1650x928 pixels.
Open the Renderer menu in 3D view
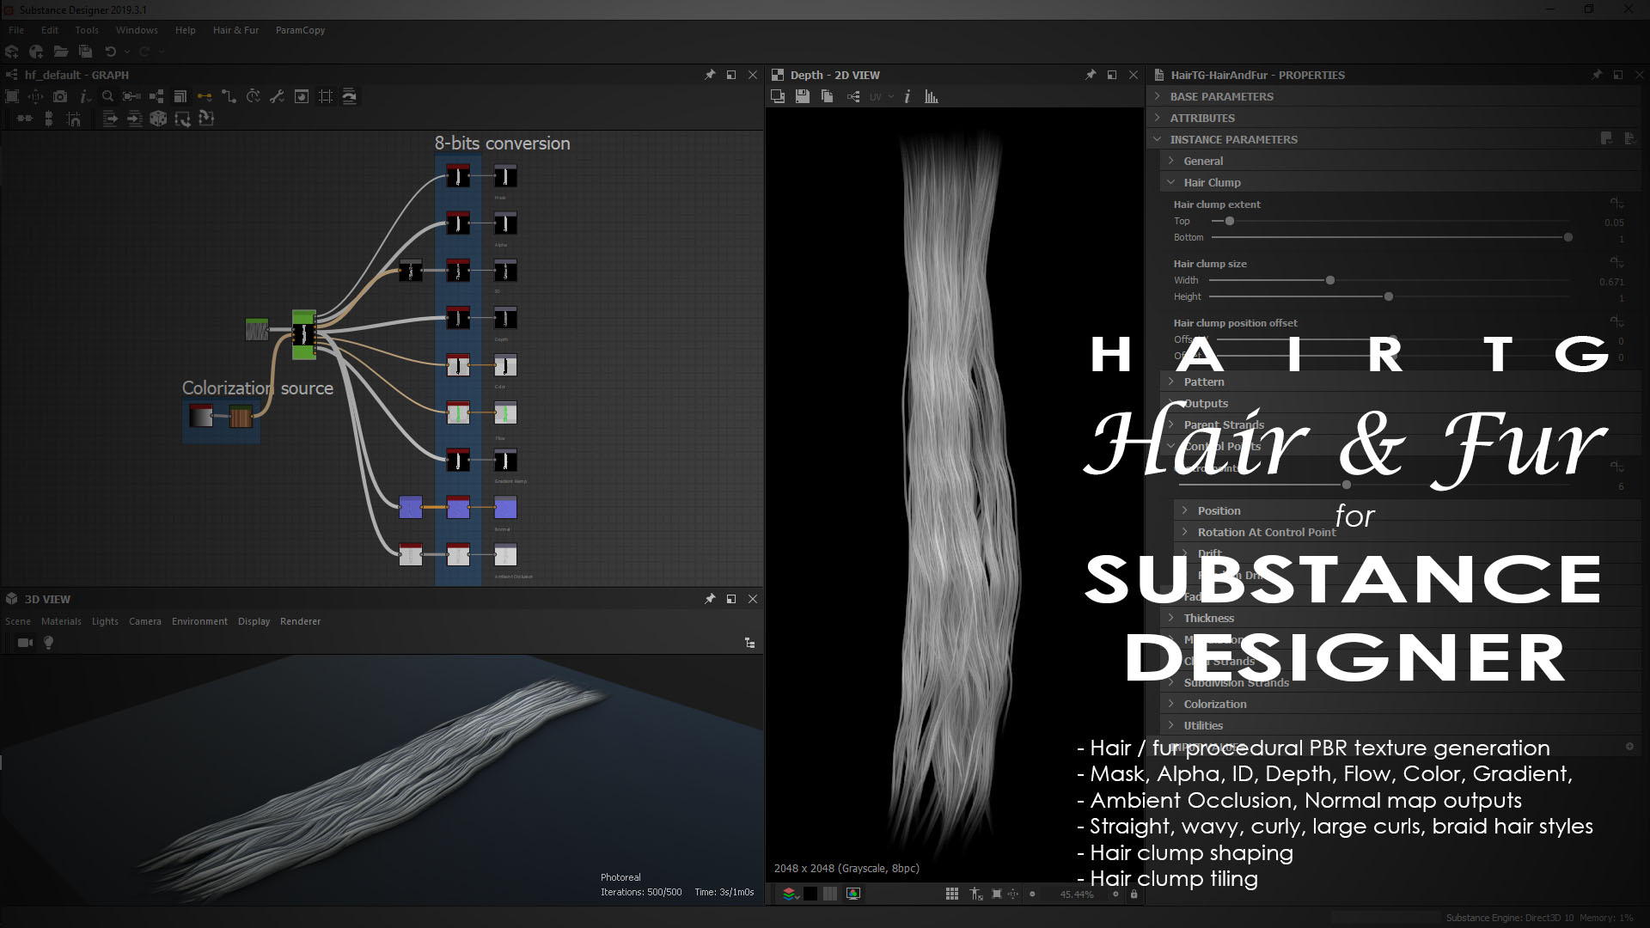coord(300,621)
